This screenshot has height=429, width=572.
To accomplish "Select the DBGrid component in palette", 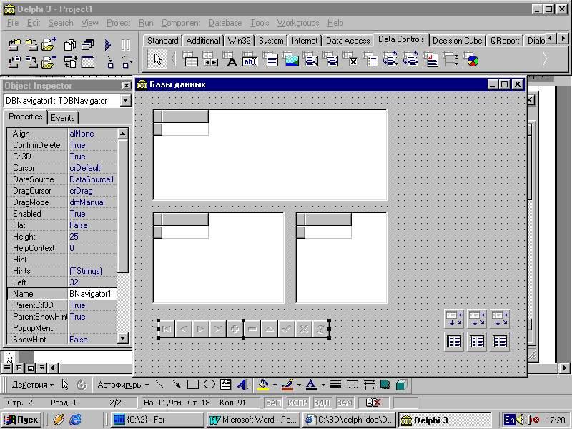I will pyautogui.click(x=190, y=59).
